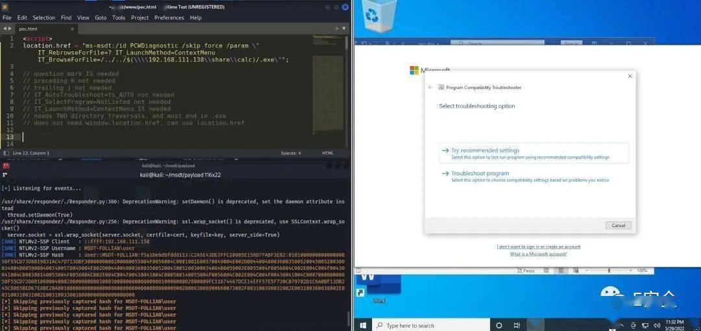Click the zoom out minus in Word

click(x=586, y=271)
